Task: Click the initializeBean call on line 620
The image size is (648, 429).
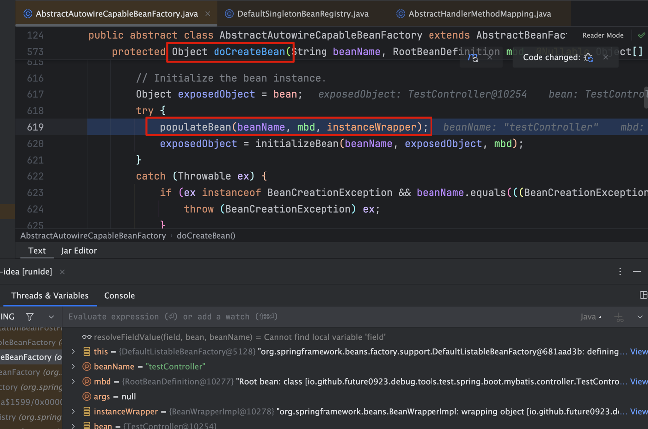Action: coord(297,144)
